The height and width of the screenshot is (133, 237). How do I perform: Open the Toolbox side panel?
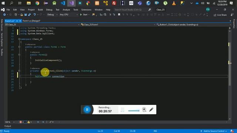(2, 52)
